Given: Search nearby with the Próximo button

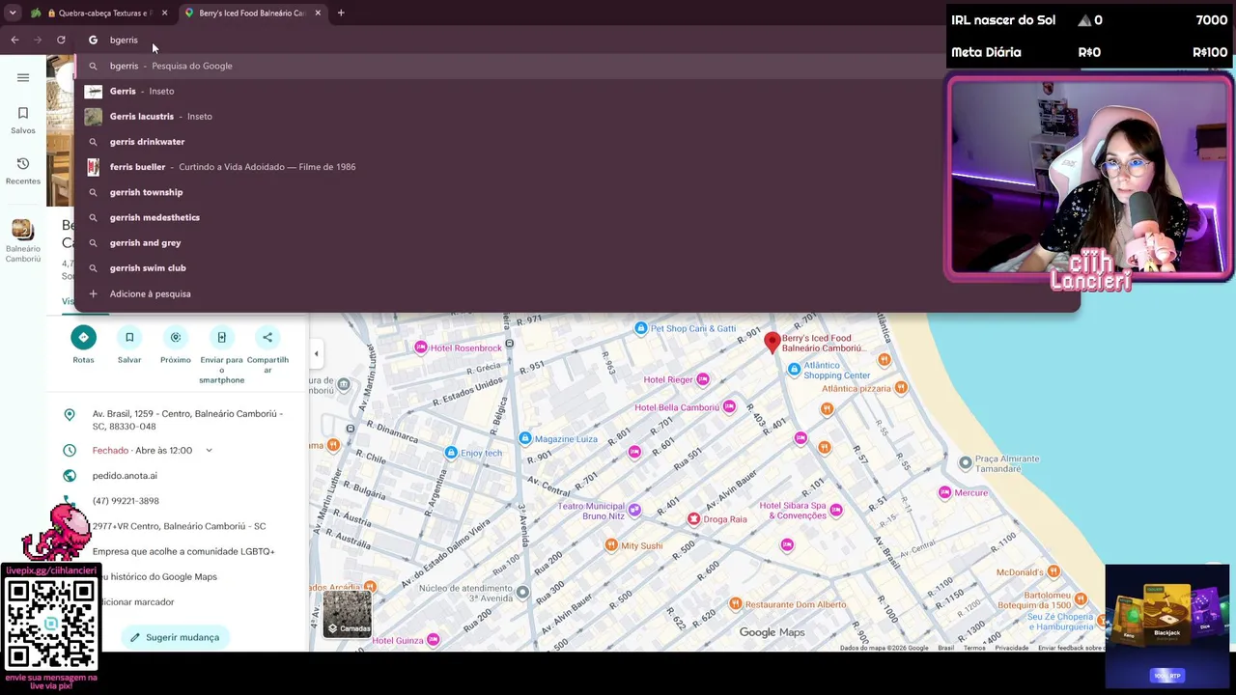Looking at the screenshot, I should click(176, 337).
